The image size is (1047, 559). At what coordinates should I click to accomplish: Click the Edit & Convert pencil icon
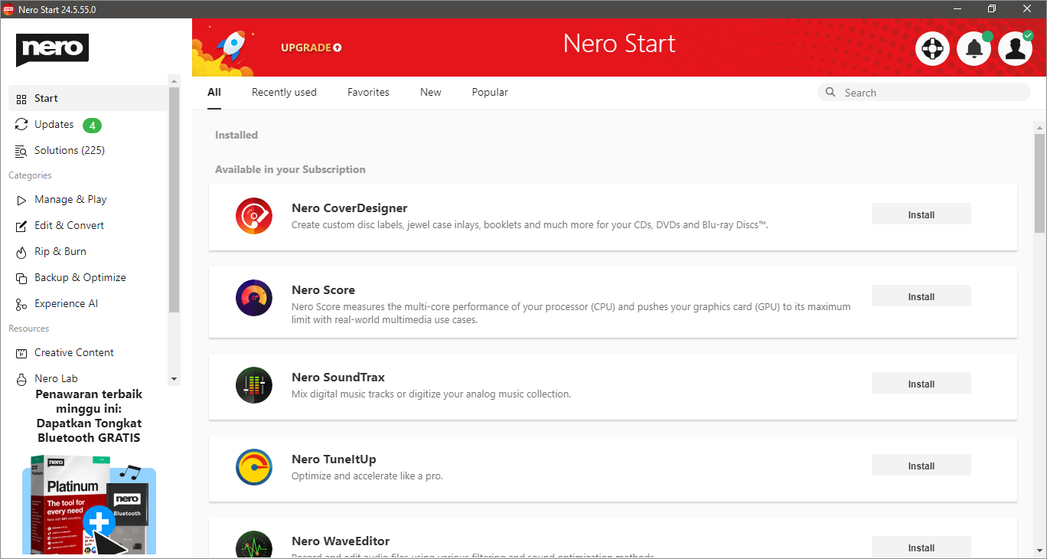(x=21, y=226)
